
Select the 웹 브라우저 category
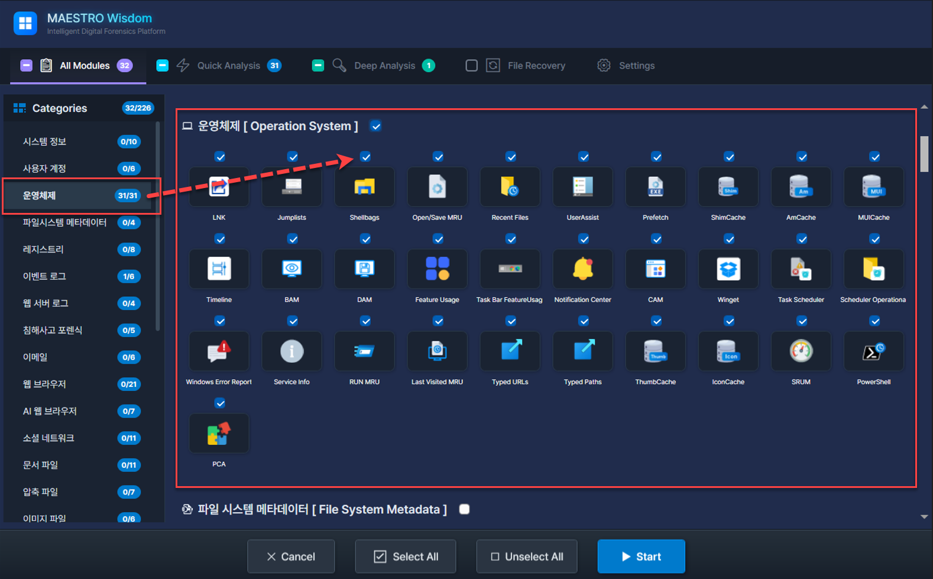point(45,384)
